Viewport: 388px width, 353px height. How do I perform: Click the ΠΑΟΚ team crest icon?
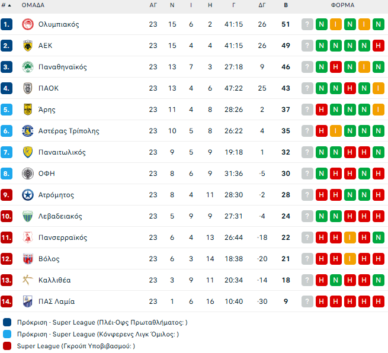point(27,88)
